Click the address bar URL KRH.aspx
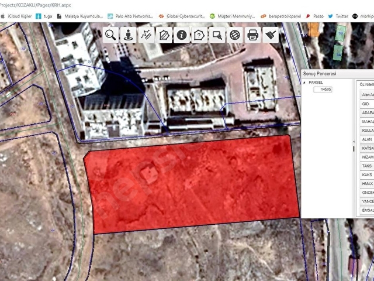This screenshot has height=281, width=374. (x=35, y=5)
